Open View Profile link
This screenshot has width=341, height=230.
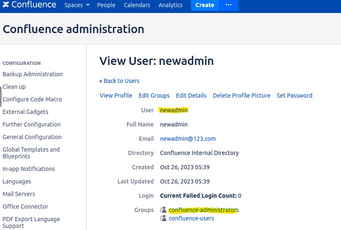pyautogui.click(x=116, y=96)
